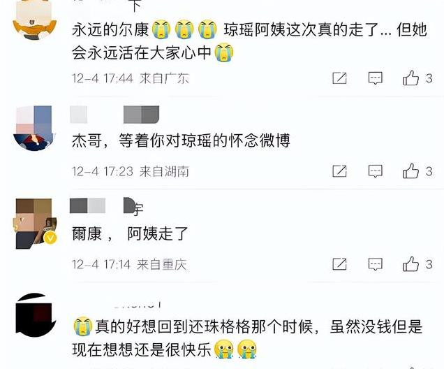Reply to the comment from 来自广东
Viewport: 444px width, 369px height.
click(375, 78)
